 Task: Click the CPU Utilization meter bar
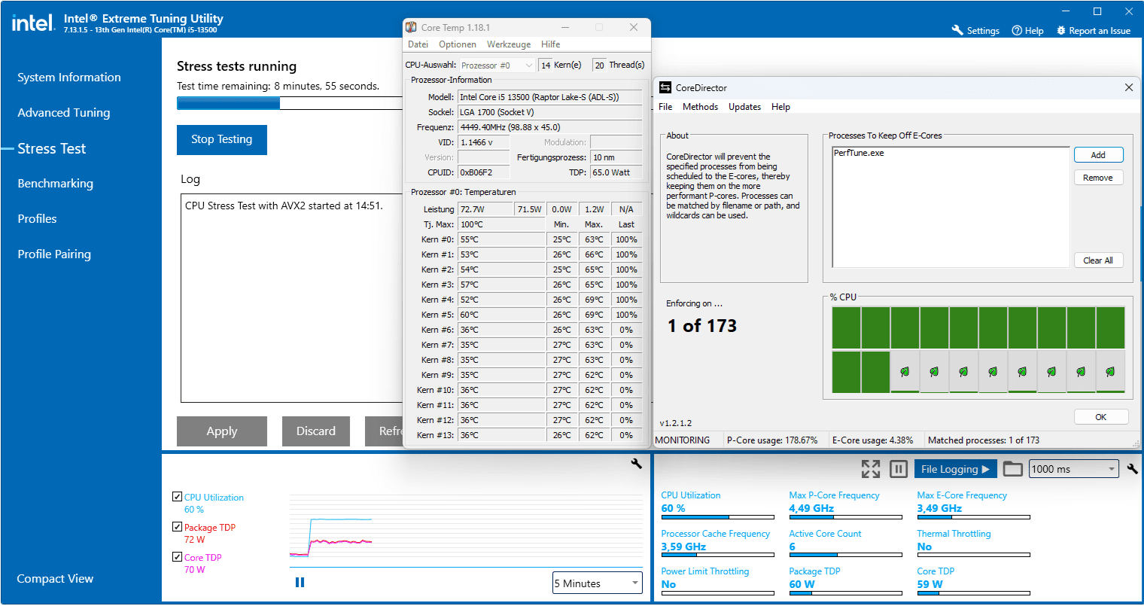coord(718,517)
